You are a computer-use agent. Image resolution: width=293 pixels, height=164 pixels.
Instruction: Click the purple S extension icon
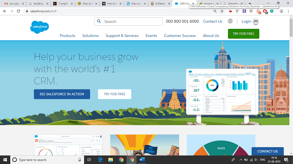tap(244, 11)
